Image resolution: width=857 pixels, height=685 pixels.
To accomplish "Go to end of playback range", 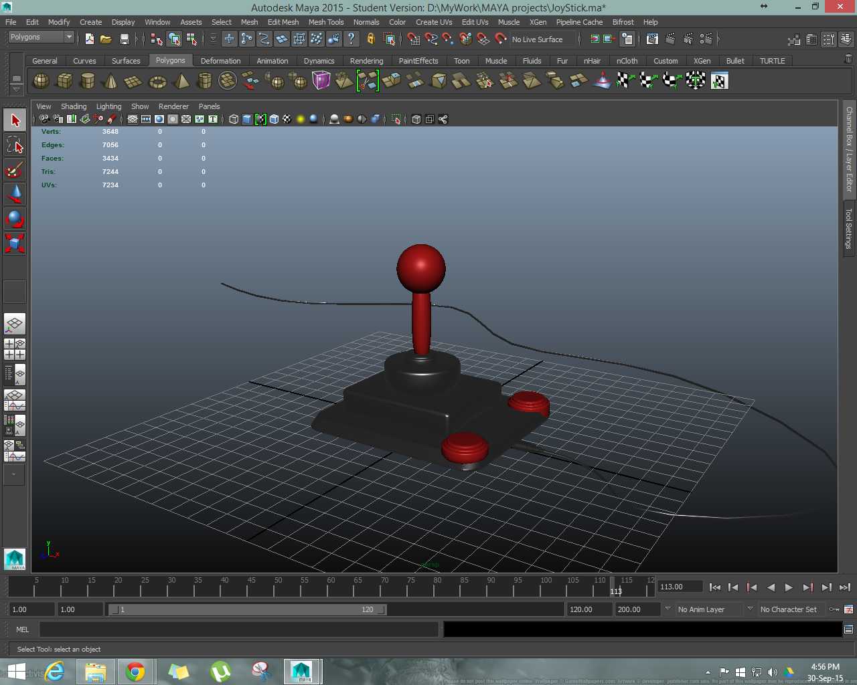I will tap(845, 587).
